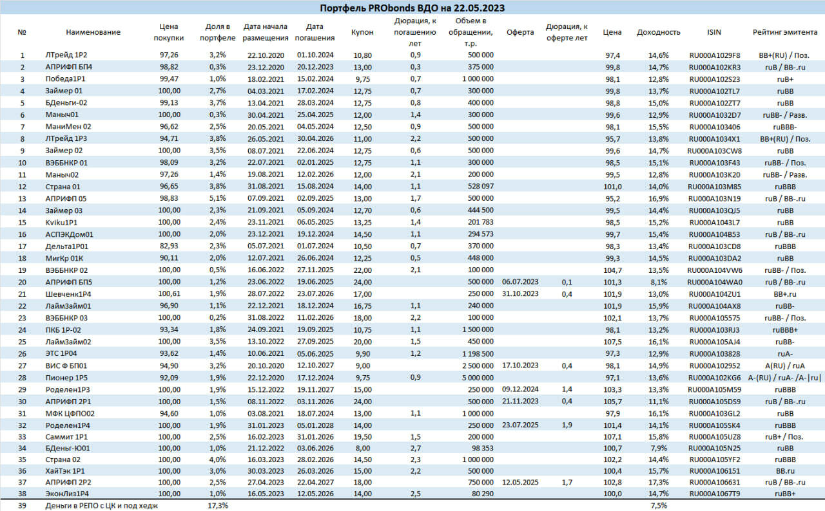This screenshot has width=825, height=511.
Task: Select the offer date "06.07.2023"
Action: click(520, 282)
